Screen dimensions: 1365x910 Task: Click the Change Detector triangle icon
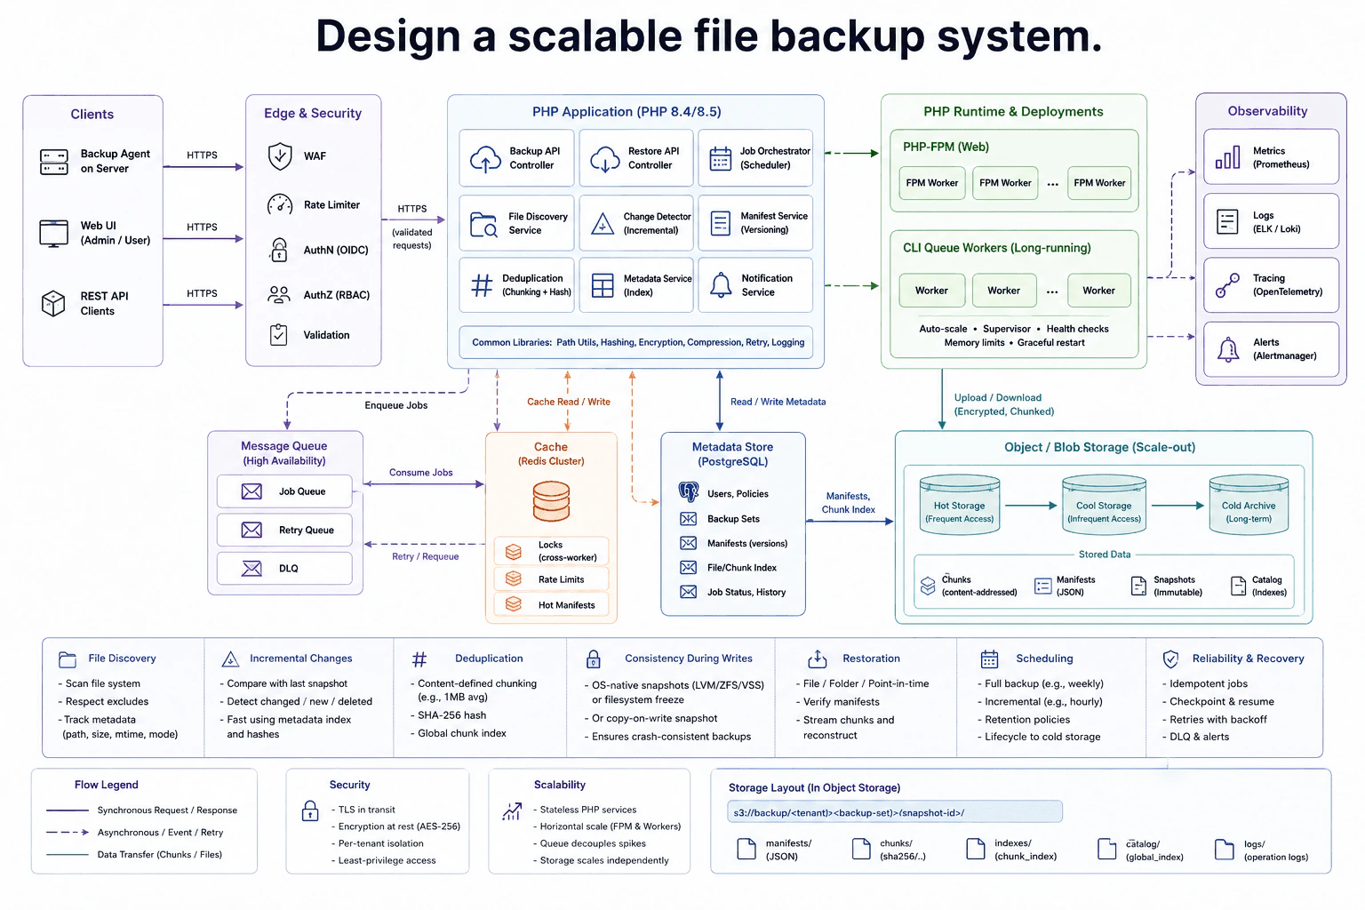[x=603, y=223]
